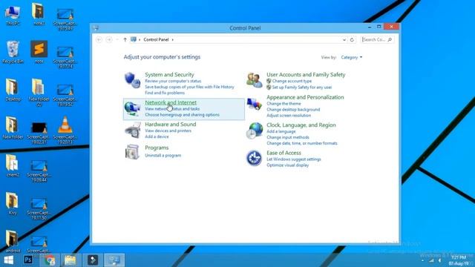The height and width of the screenshot is (267, 475).
Task: Click Review your computer's status
Action: [x=173, y=81]
